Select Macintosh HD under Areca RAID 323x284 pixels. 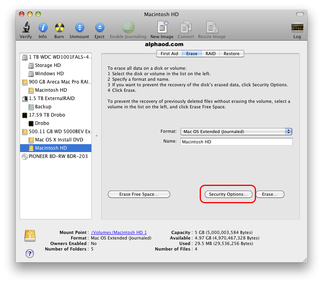[56, 90]
